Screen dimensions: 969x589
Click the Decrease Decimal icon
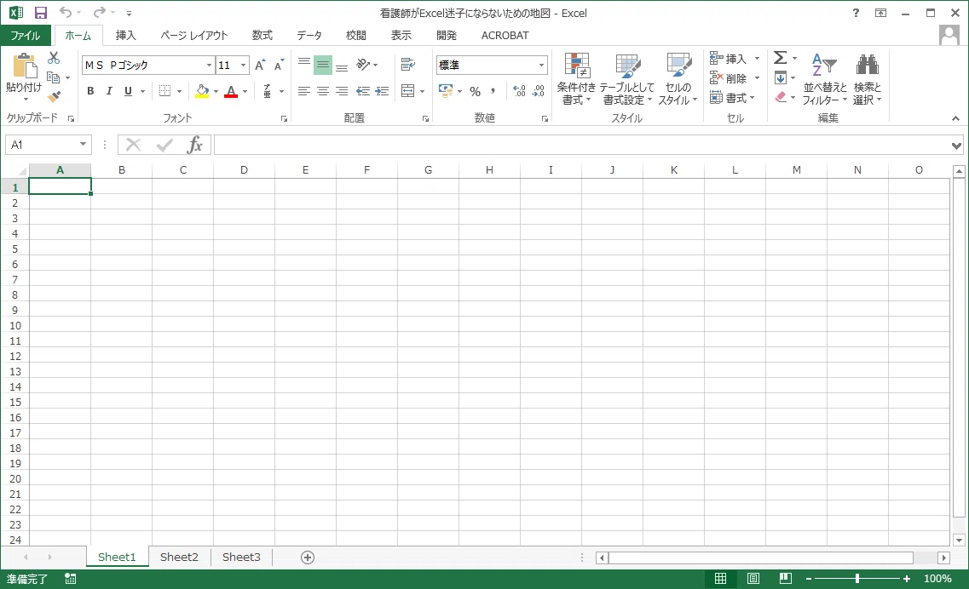click(539, 91)
